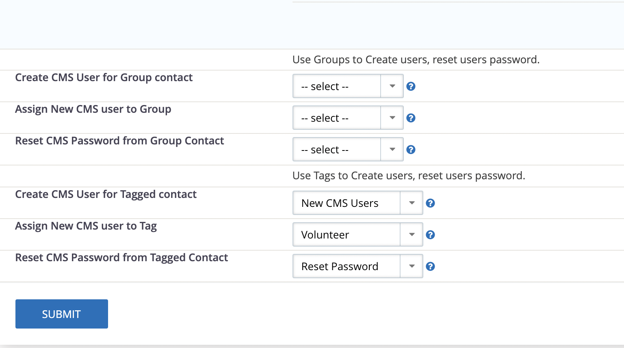Click the arrow on the first select box
Viewport: 624px width, 348px height.
tap(391, 86)
